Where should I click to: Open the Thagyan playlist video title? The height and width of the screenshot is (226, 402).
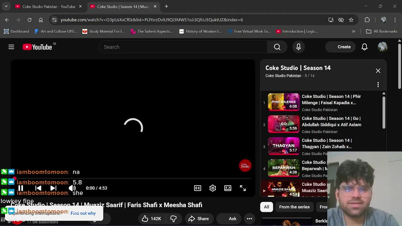click(x=327, y=143)
